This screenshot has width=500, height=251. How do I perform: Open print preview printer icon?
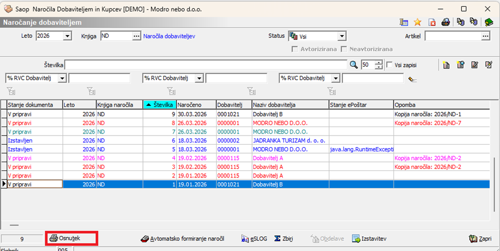(x=445, y=22)
